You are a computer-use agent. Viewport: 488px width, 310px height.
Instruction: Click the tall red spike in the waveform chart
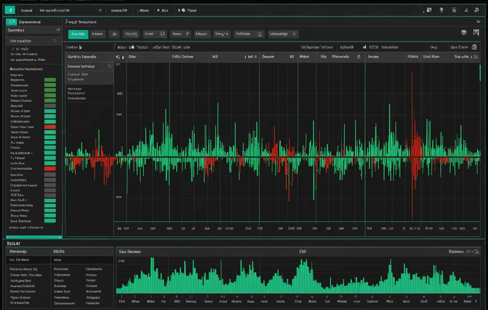(413, 145)
